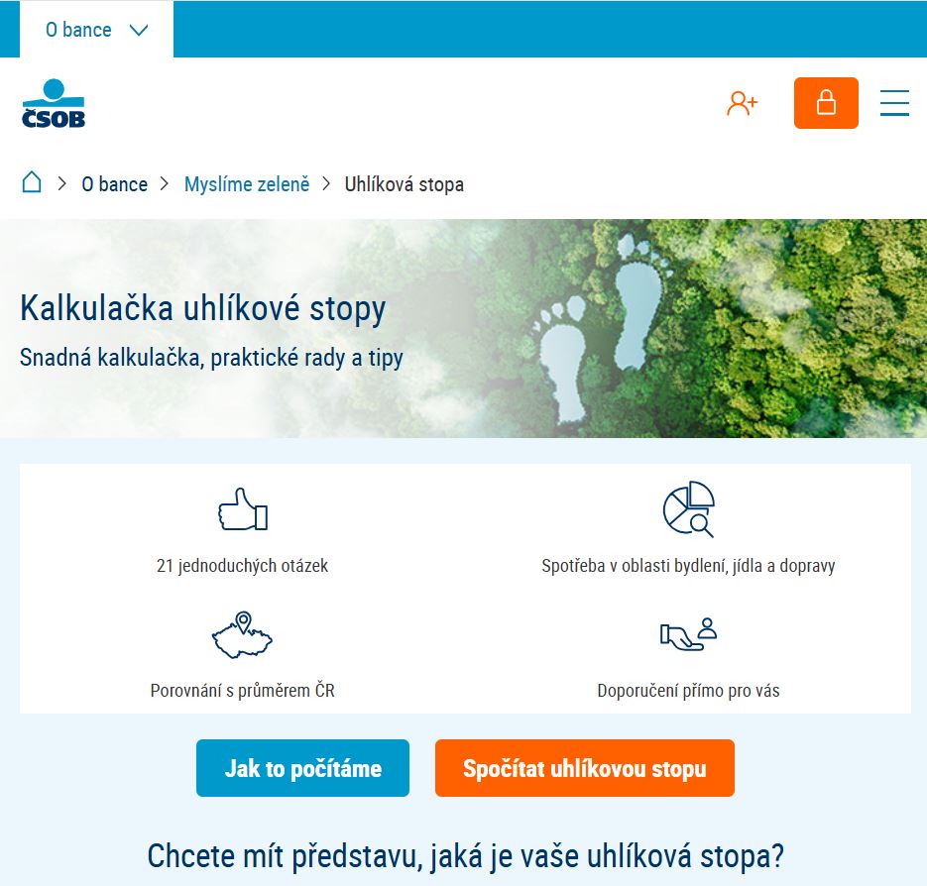The height and width of the screenshot is (886, 927).
Task: Click the footprint forest banner image
Action: [464, 329]
